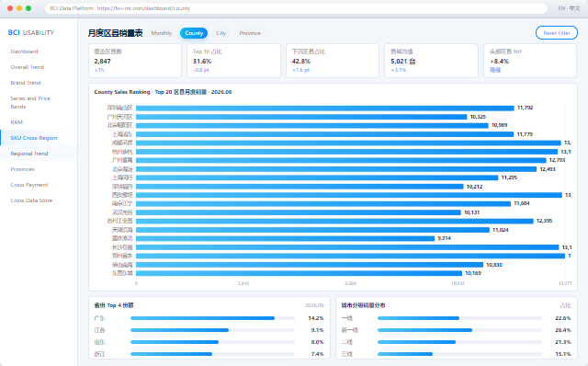
Task: Click the County Sales Ranking chart title
Action: pyautogui.click(x=163, y=92)
